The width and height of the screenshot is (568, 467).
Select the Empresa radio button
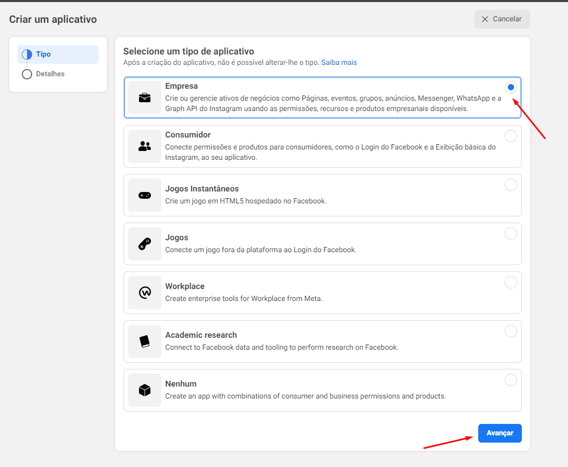point(511,87)
